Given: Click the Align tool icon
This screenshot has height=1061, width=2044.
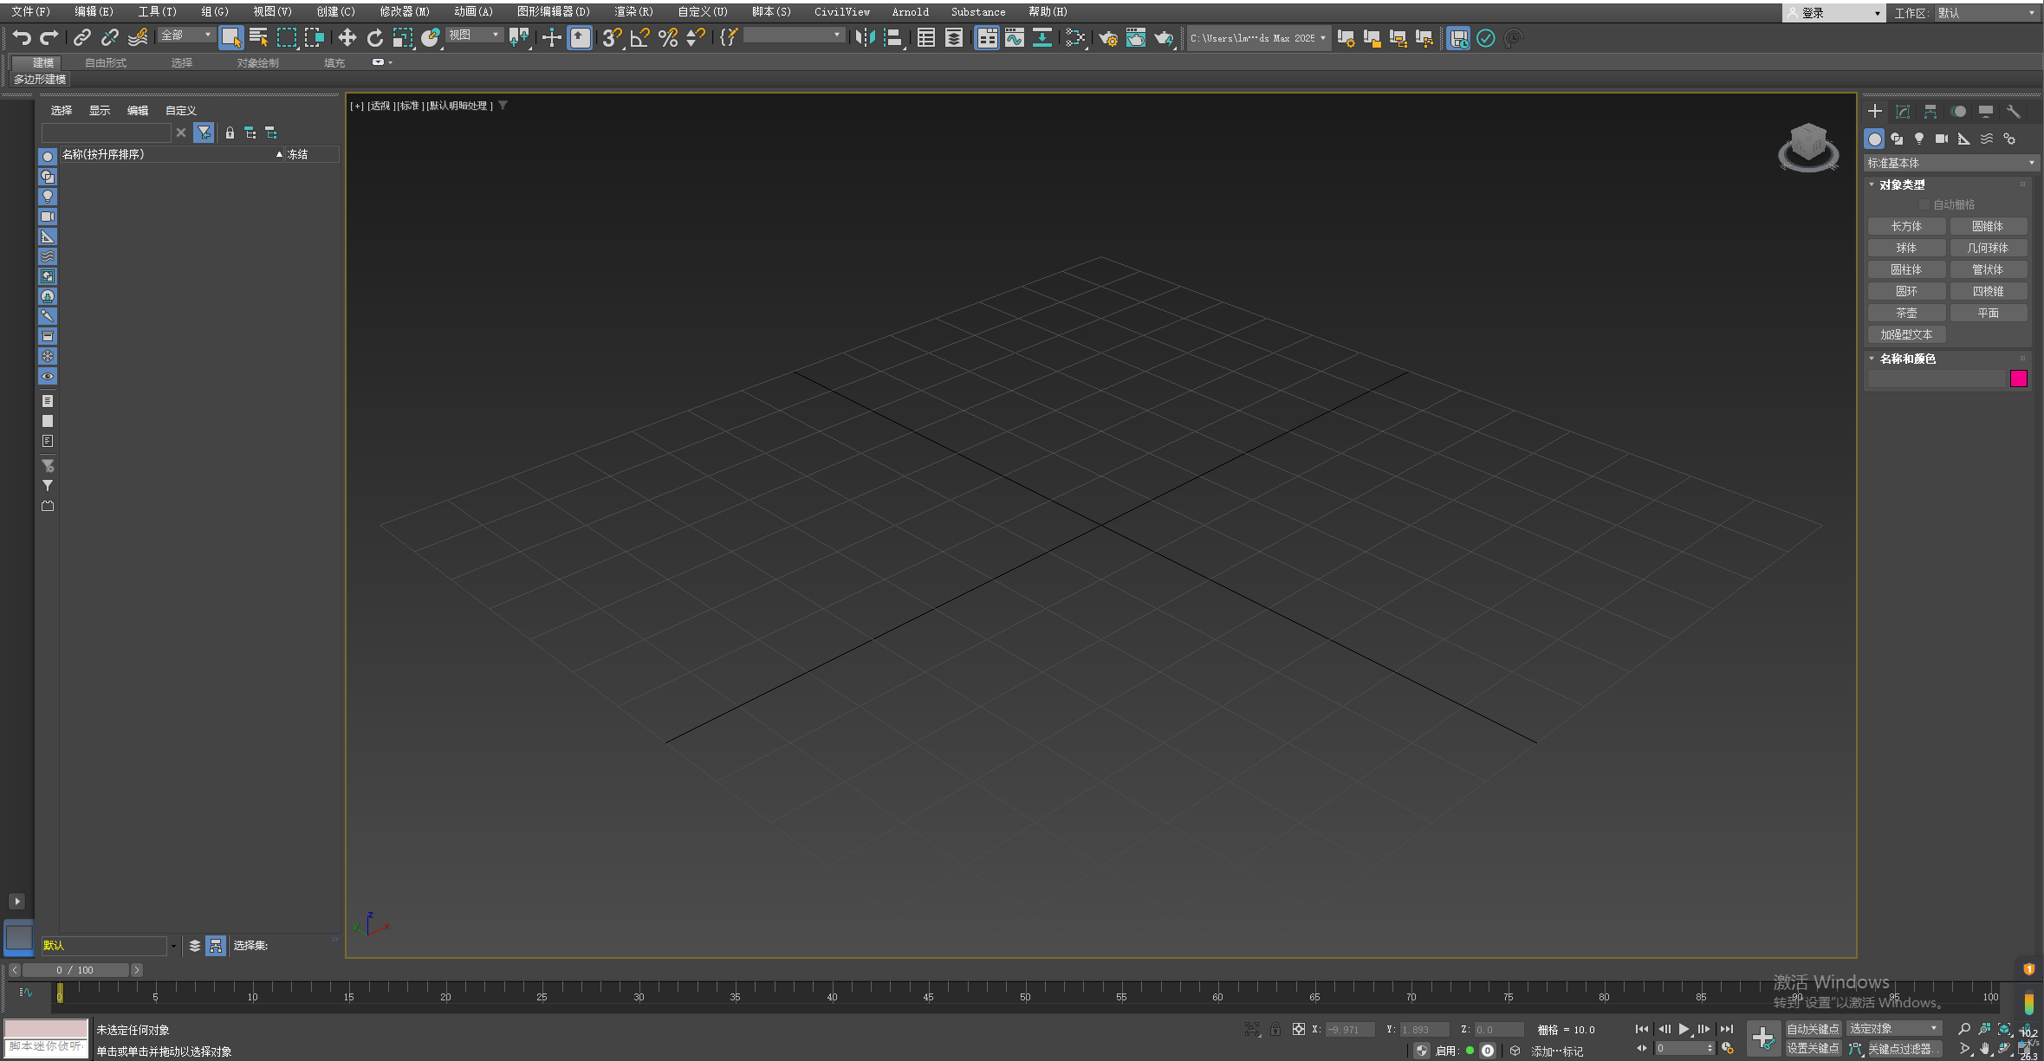Looking at the screenshot, I should pyautogui.click(x=893, y=37).
